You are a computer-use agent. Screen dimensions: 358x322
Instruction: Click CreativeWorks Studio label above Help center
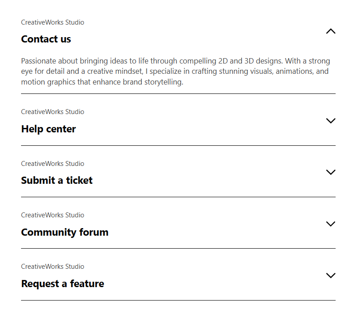click(x=52, y=112)
